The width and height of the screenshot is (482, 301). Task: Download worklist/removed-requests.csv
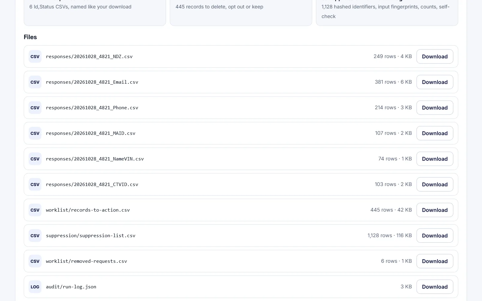[435, 261]
